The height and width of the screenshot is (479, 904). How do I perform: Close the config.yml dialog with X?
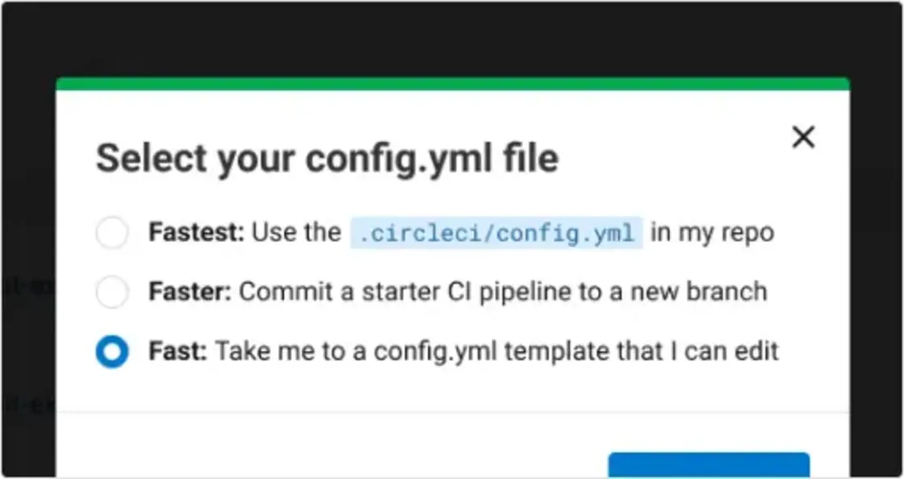[x=803, y=137]
